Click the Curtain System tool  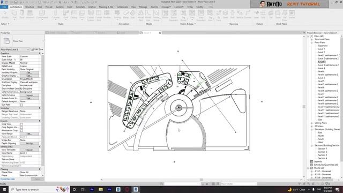[91, 16]
